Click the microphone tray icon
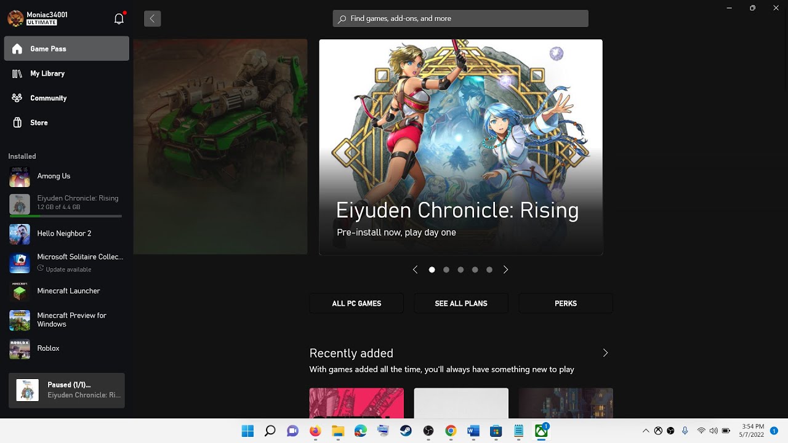Viewport: 788px width, 443px height. [685, 431]
